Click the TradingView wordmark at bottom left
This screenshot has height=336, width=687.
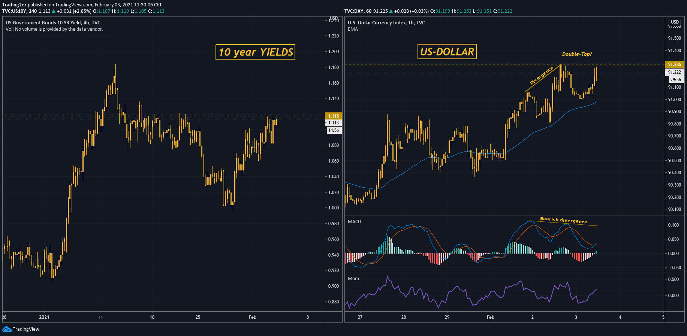coord(26,329)
